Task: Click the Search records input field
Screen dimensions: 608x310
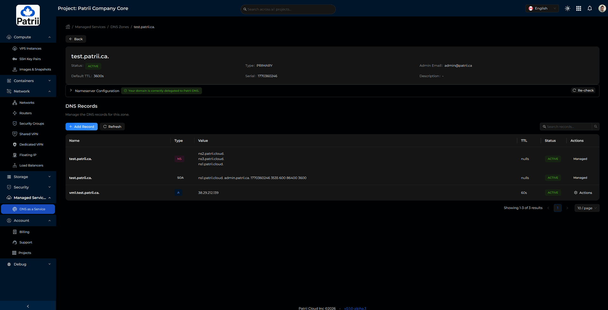Action: [x=567, y=127]
